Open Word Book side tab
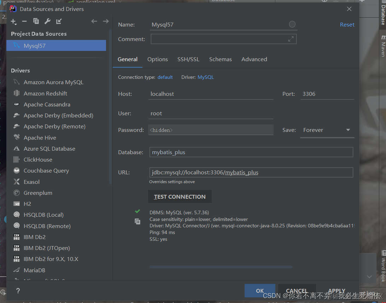Screen dimensions: 386x303 tap(383, 267)
